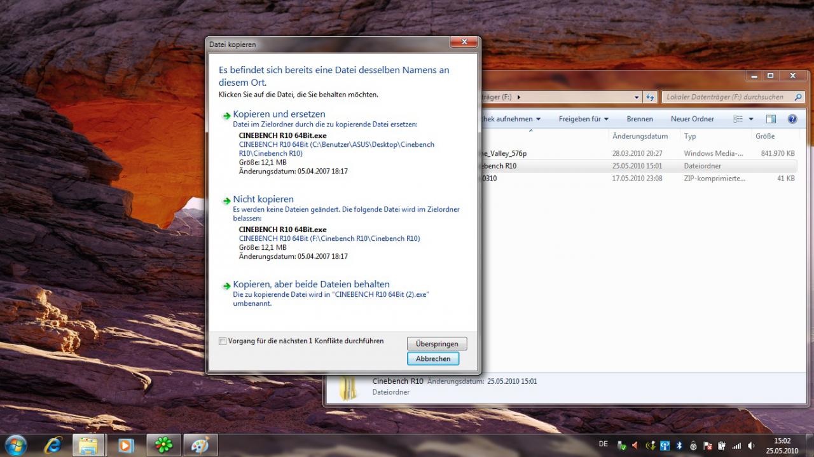This screenshot has height=457, width=814.
Task: Choose 'Kopieren und ersetzen' option
Action: coord(279,114)
